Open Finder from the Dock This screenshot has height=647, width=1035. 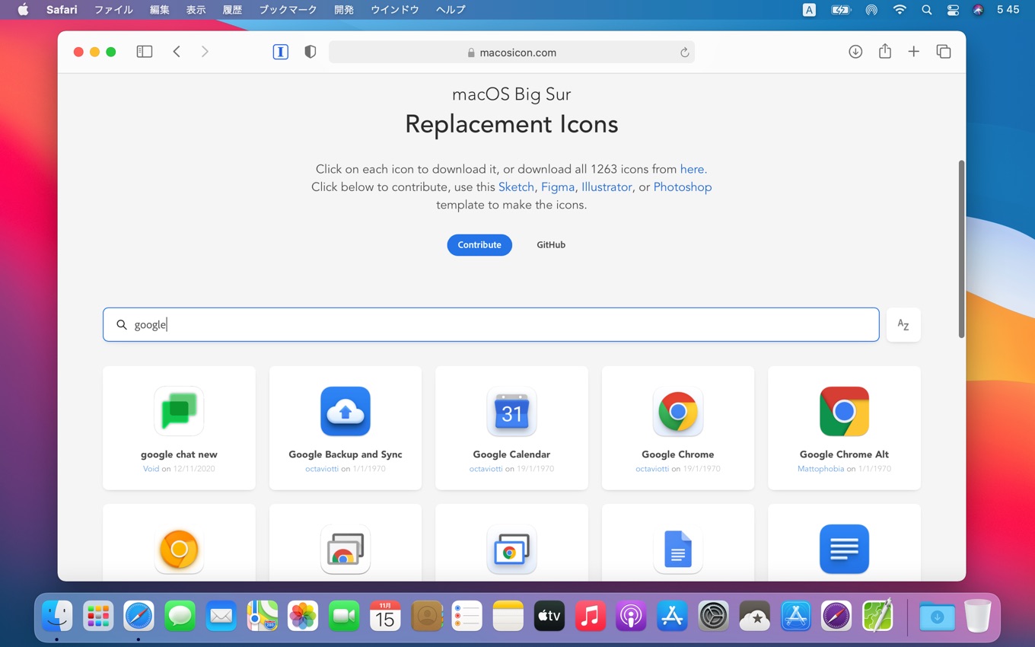tap(57, 616)
